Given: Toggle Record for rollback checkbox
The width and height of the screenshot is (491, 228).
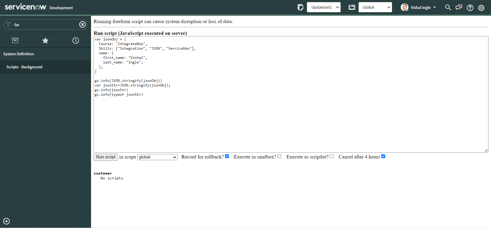Looking at the screenshot, I should tap(227, 156).
